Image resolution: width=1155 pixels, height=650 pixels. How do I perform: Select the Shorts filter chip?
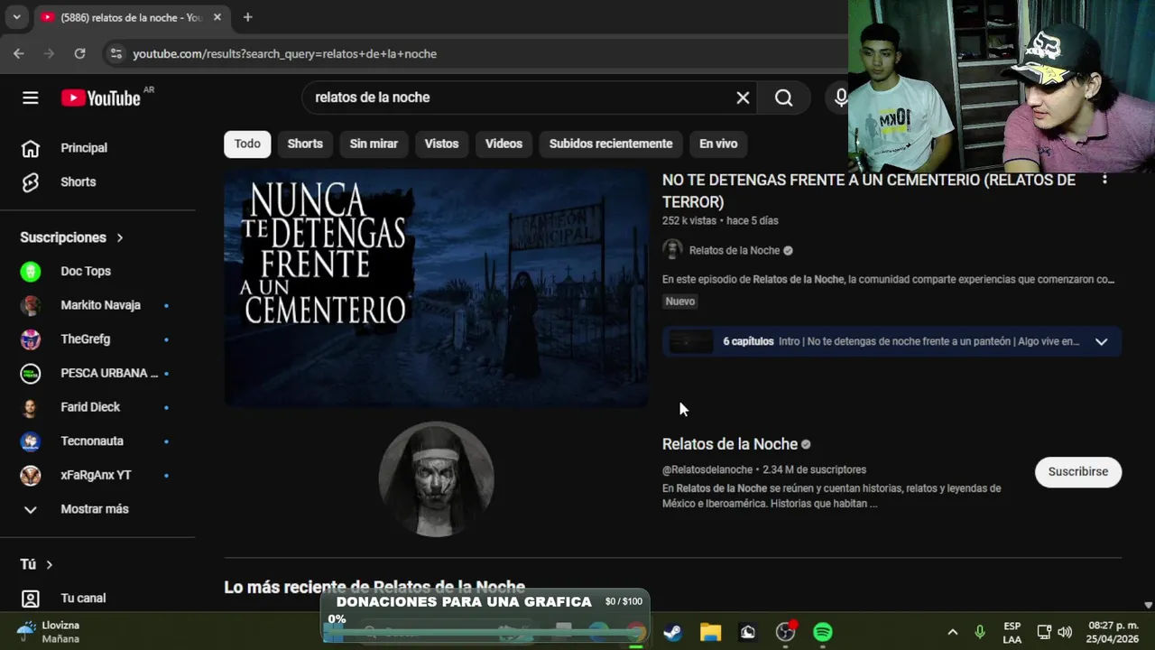pos(305,144)
